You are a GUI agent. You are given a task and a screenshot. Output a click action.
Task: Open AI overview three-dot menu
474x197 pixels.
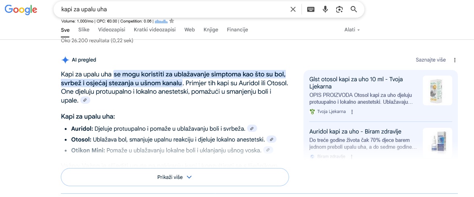pos(455,60)
